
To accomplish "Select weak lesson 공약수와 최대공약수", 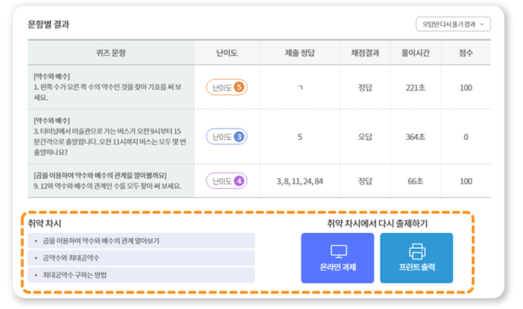I will [x=141, y=258].
